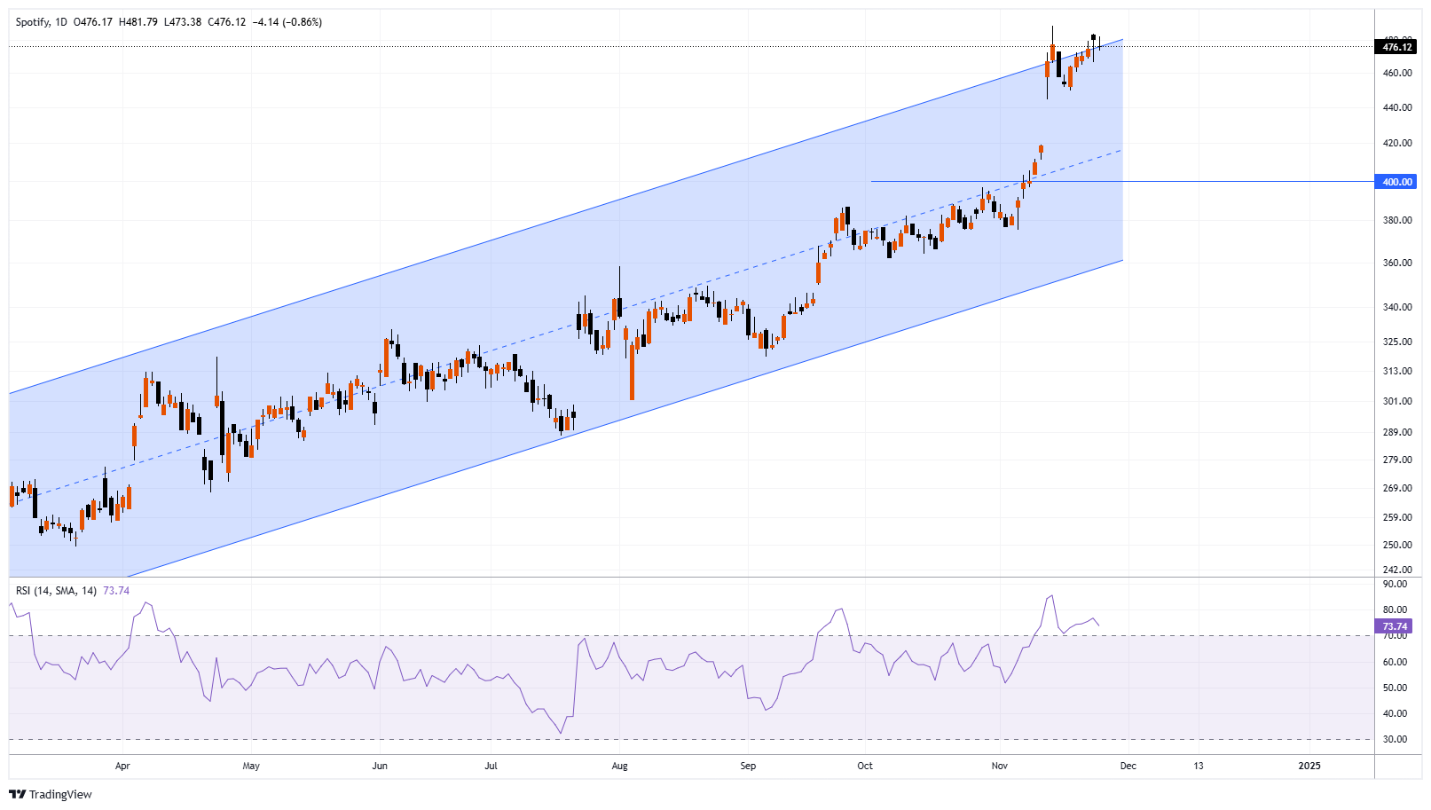Click the open price value O476.17
Screen dimensions: 1431x810
coord(92,22)
